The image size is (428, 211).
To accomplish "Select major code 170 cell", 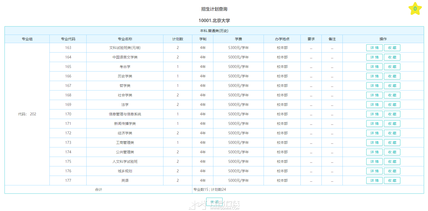I will point(68,114).
